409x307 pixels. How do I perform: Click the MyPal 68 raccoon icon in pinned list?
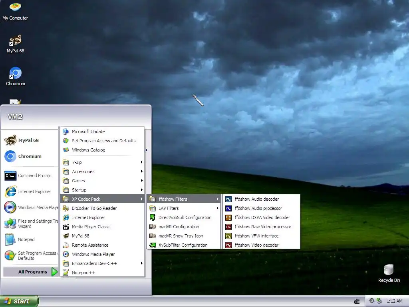[x=10, y=140]
